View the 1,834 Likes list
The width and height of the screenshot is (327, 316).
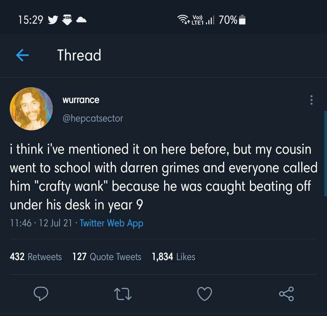173,257
